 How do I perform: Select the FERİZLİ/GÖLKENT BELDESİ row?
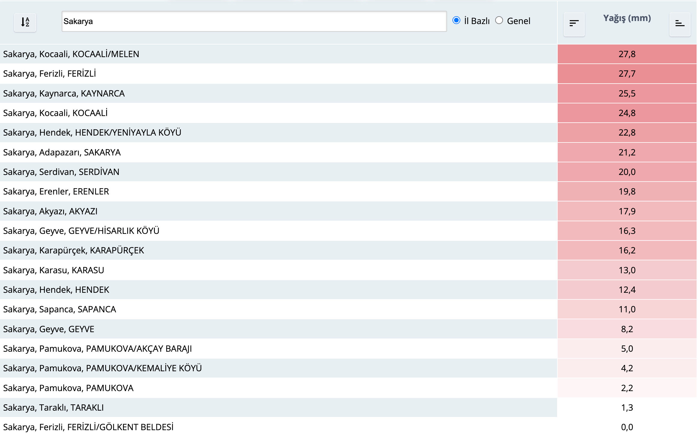pyautogui.click(x=88, y=427)
